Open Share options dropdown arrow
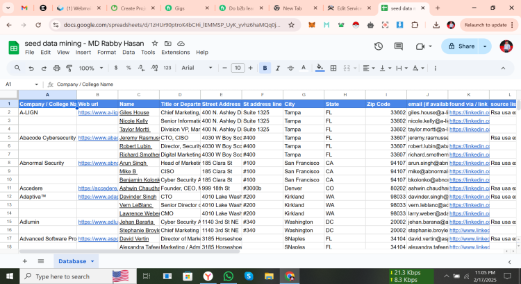The width and height of the screenshot is (521, 284). (x=485, y=46)
